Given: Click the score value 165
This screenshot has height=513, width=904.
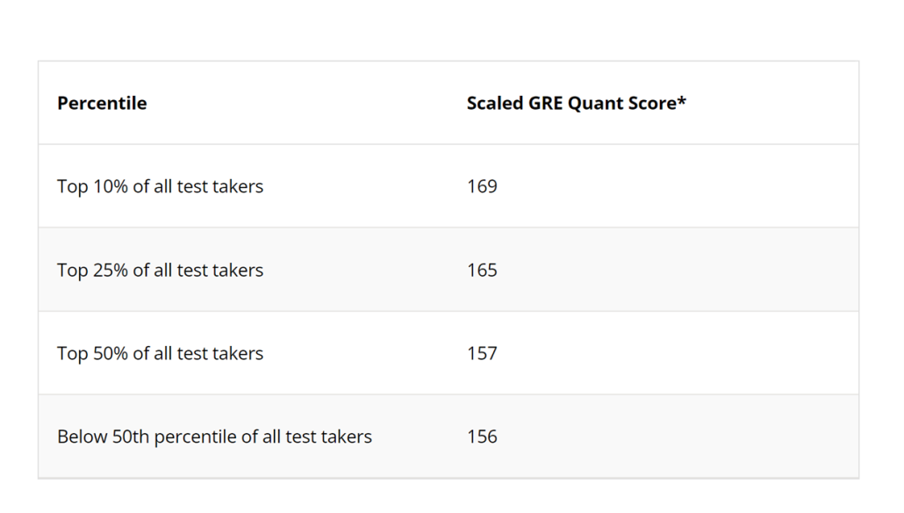Looking at the screenshot, I should [x=482, y=270].
